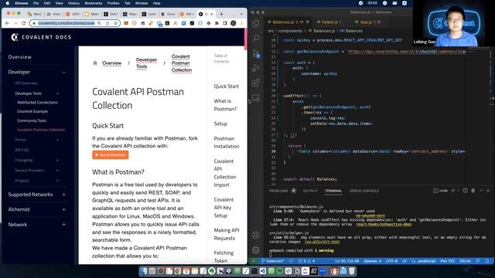495x278 pixels.
Task: Click the react-hooks/exhaustive-deps link in terminal
Action: [384, 225]
